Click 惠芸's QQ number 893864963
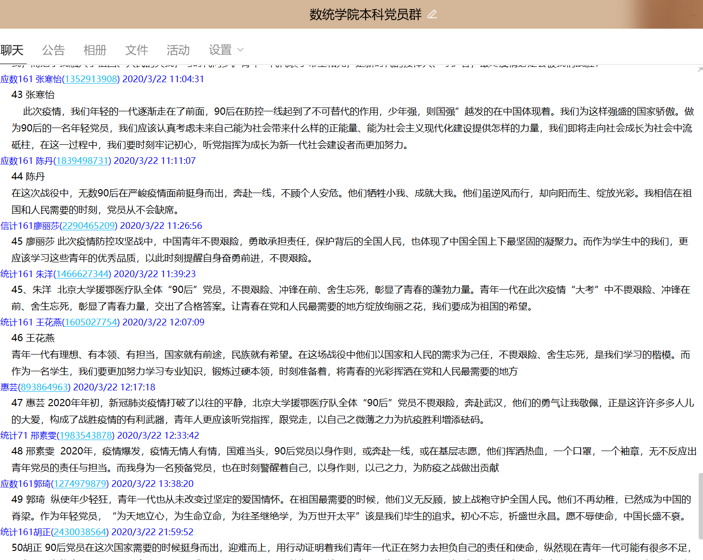The width and height of the screenshot is (703, 560). 44,388
